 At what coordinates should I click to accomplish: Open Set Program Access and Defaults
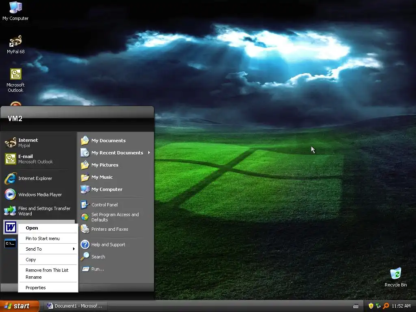click(116, 217)
